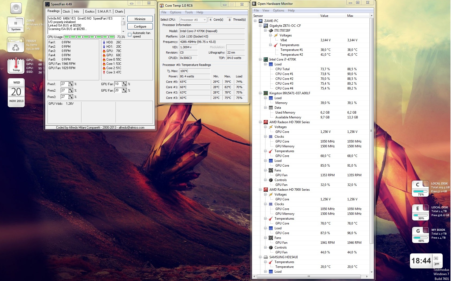Click the C local disk gadget icon

click(x=420, y=188)
